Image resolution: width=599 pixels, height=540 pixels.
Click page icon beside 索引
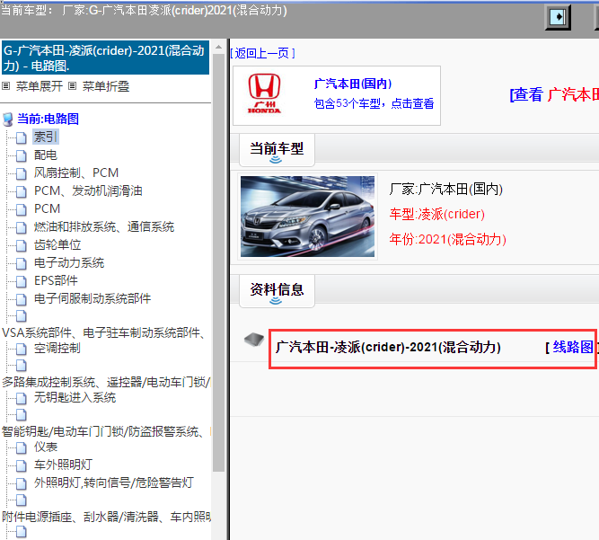point(22,137)
